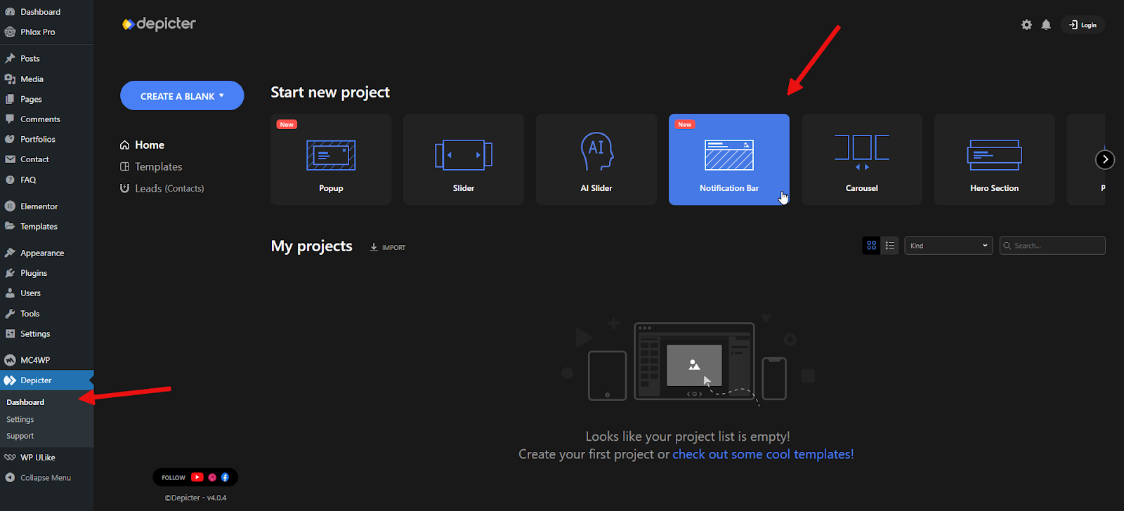Image resolution: width=1124 pixels, height=511 pixels.
Task: Show more project types with the next arrow
Action: point(1105,159)
